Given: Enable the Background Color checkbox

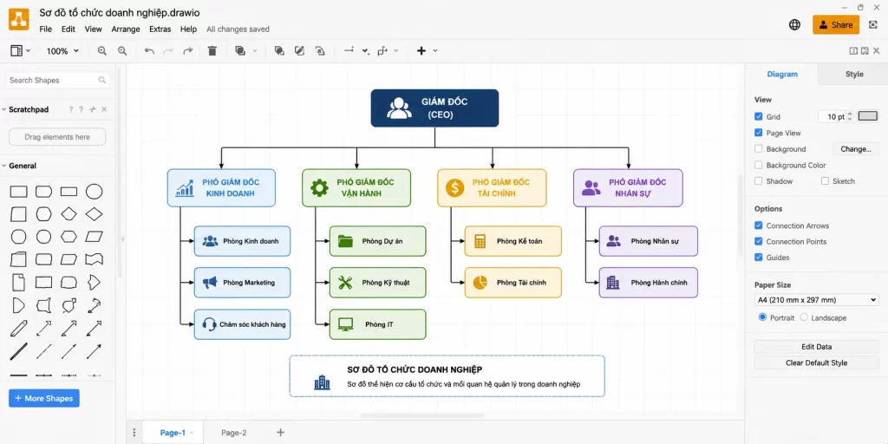Looking at the screenshot, I should [759, 165].
